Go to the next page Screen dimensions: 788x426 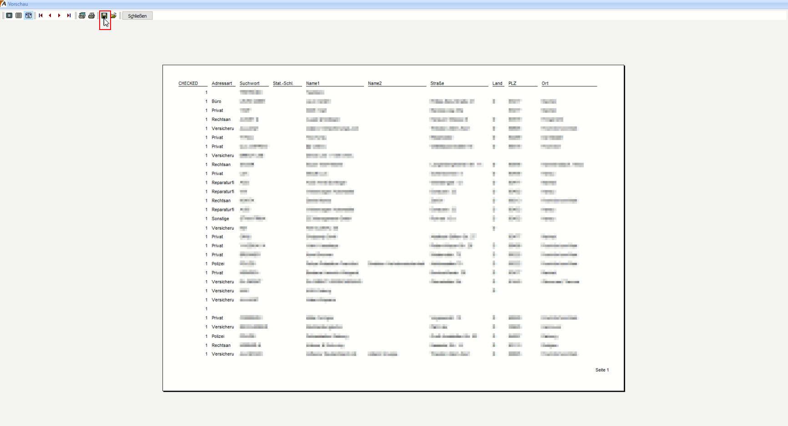(x=59, y=15)
